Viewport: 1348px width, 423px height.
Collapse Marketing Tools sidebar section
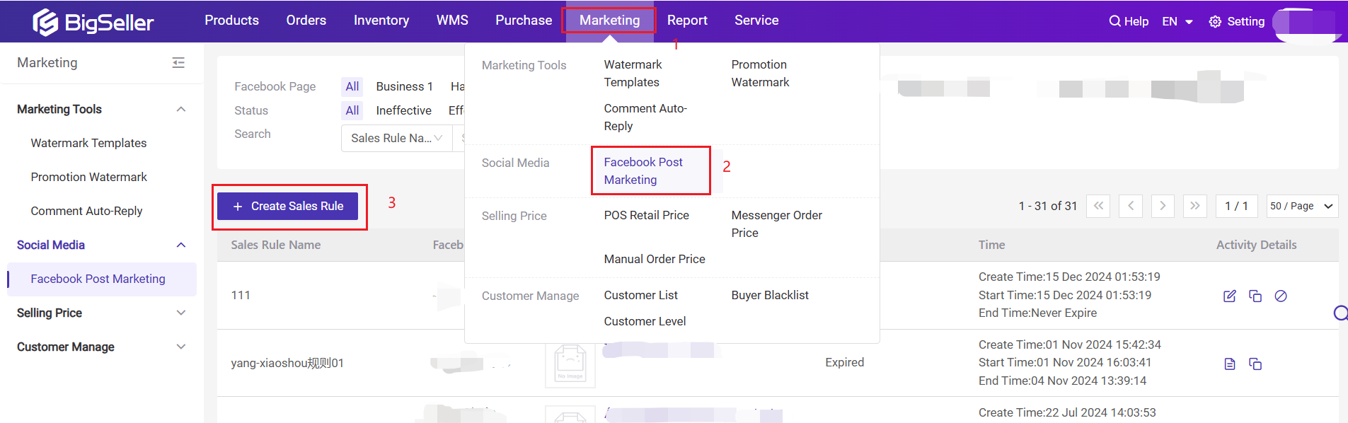click(x=181, y=109)
